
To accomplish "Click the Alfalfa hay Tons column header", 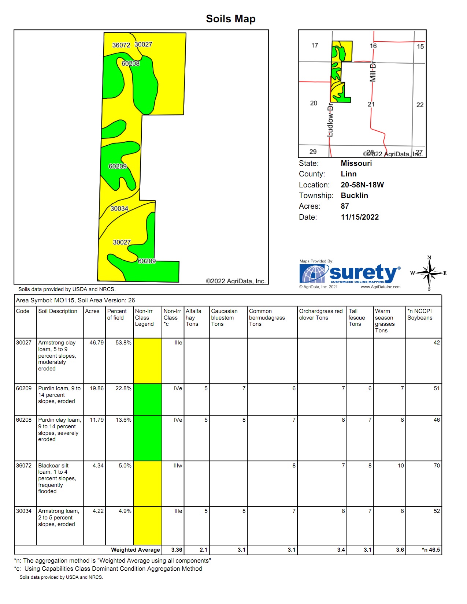I will (x=193, y=317).
